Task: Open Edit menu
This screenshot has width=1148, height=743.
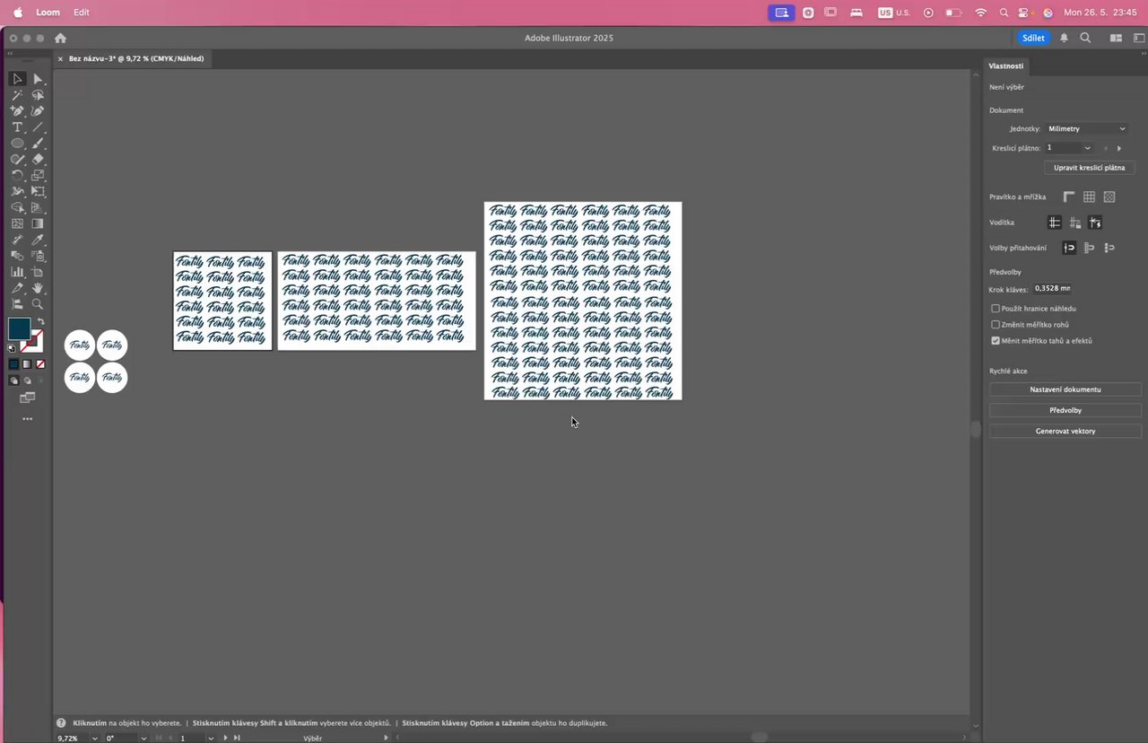Action: (82, 13)
